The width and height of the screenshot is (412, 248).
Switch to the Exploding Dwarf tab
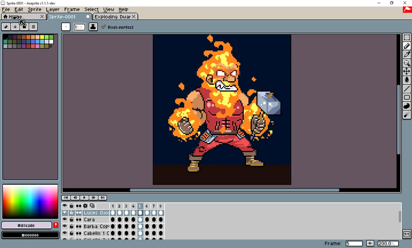click(112, 17)
